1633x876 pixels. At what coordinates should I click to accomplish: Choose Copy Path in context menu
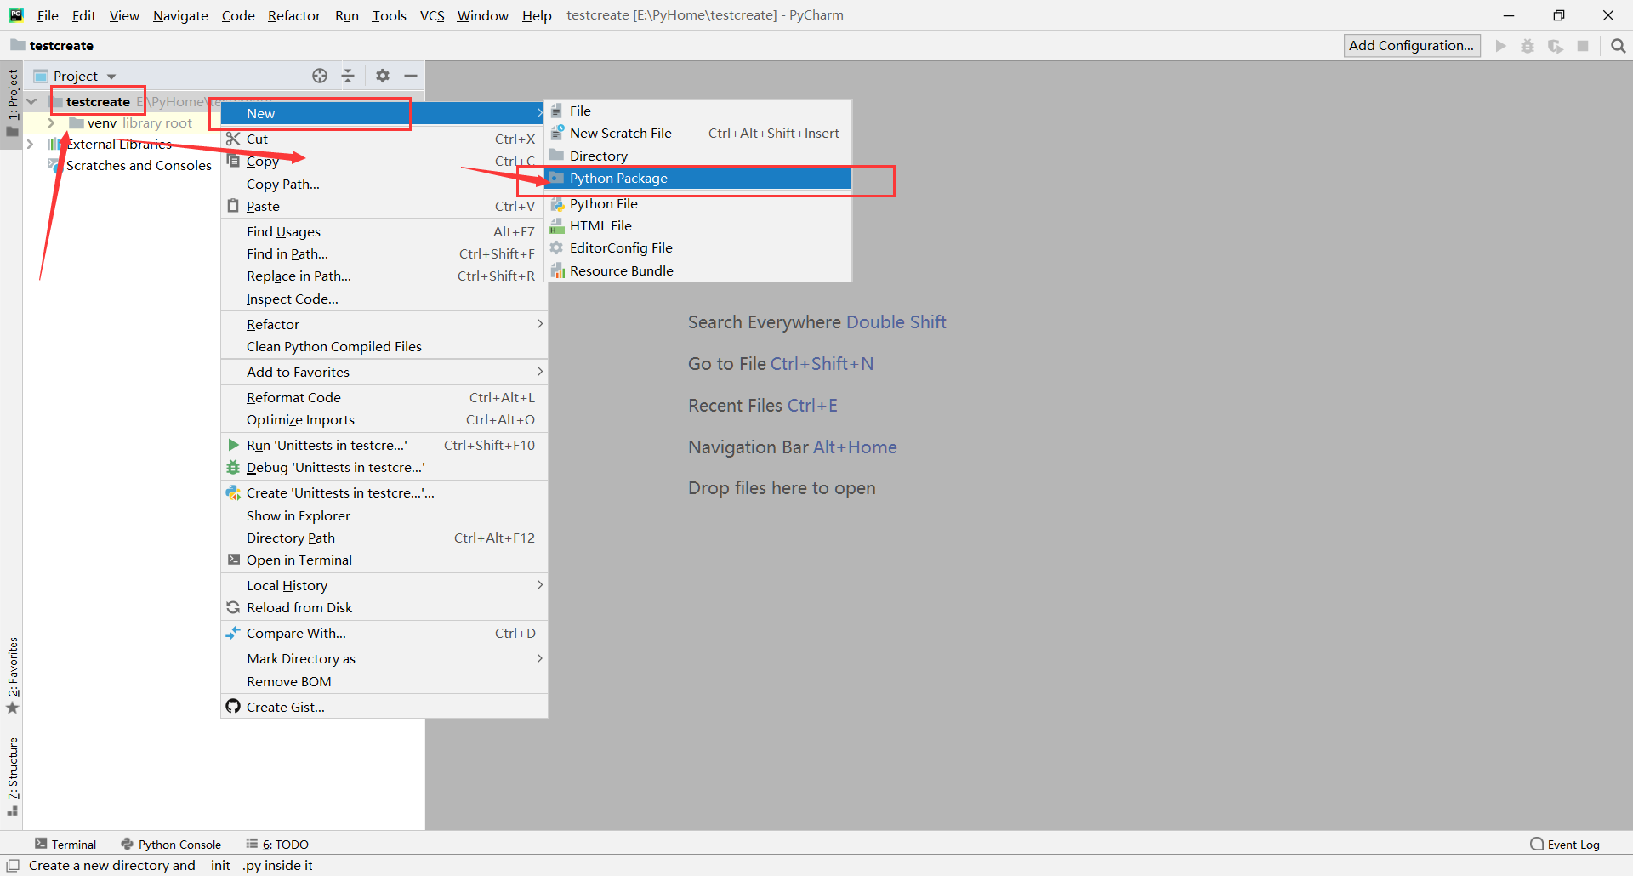(x=384, y=184)
